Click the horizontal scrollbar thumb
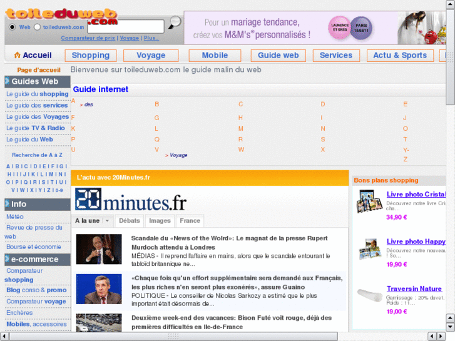The width and height of the screenshot is (455, 341). pyautogui.click(x=173, y=337)
